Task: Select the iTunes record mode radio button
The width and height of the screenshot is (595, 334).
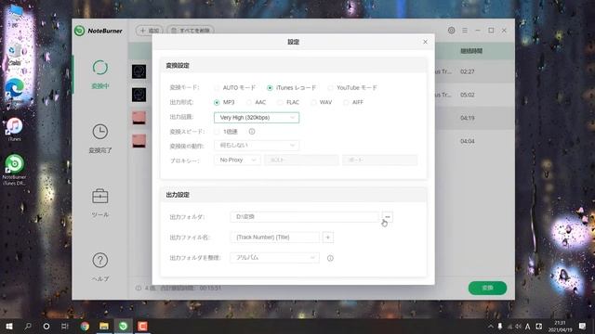Action: point(270,88)
